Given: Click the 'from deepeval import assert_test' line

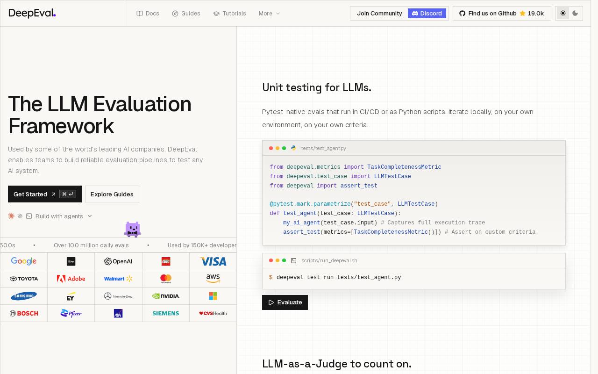Looking at the screenshot, I should click(x=323, y=186).
